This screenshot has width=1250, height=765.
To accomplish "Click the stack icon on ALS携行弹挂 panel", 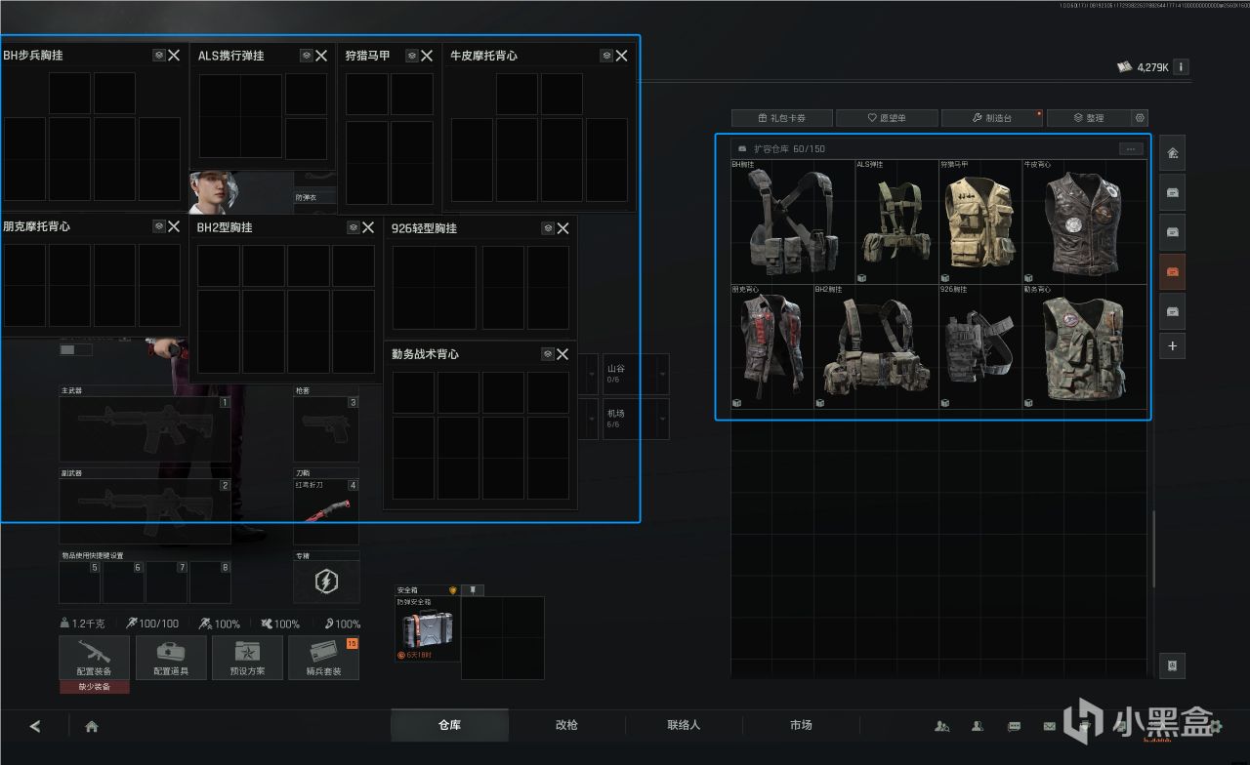I will [x=306, y=56].
